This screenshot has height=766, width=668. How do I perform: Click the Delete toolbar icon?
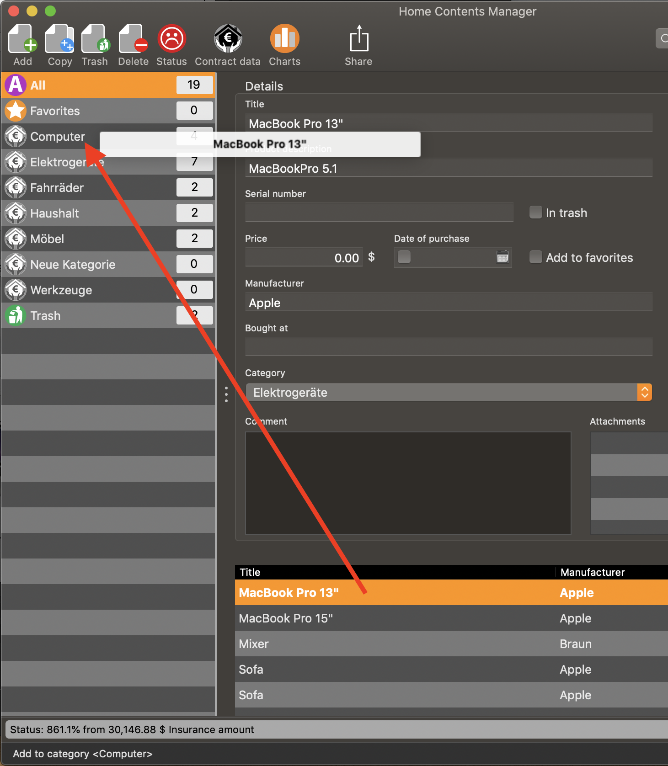pyautogui.click(x=133, y=39)
